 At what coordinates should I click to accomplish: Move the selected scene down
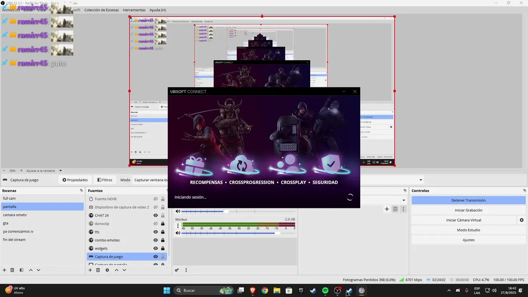(38, 270)
